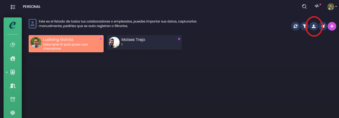339x118 pixels.
Task: Remove Moises Trejo card with X
Action: 179,39
